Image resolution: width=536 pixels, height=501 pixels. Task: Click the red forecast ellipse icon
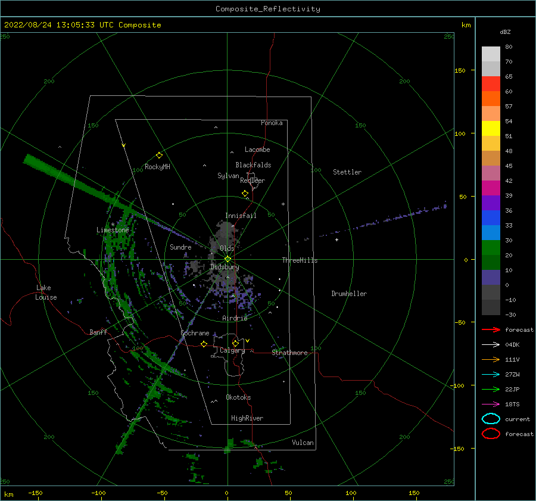point(491,434)
